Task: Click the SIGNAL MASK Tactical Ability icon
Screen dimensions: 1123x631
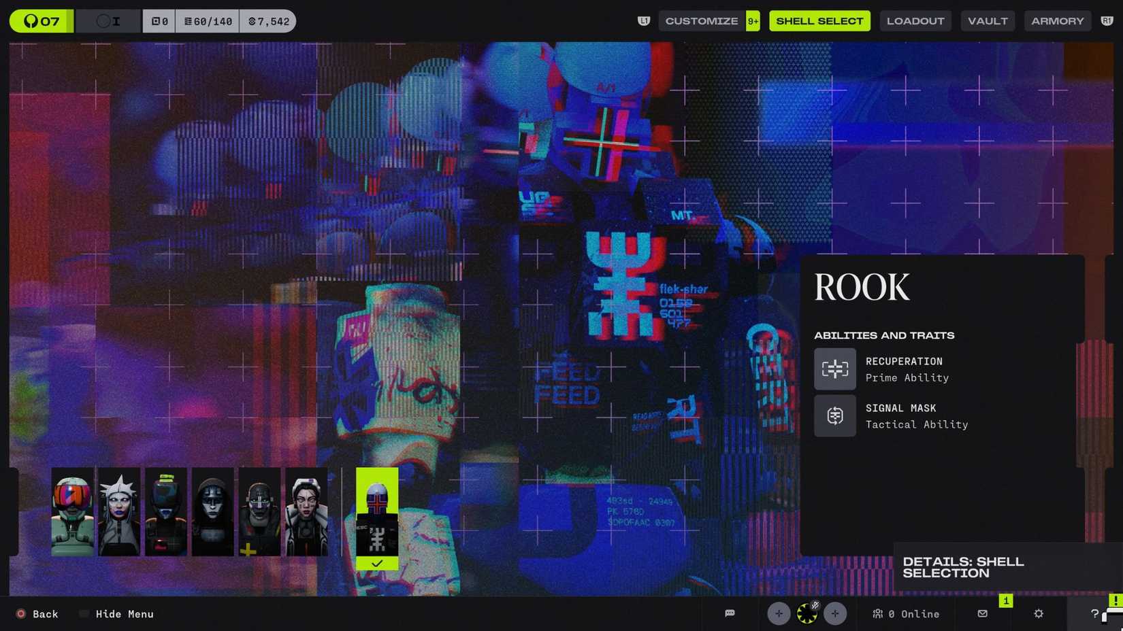Action: 835,415
